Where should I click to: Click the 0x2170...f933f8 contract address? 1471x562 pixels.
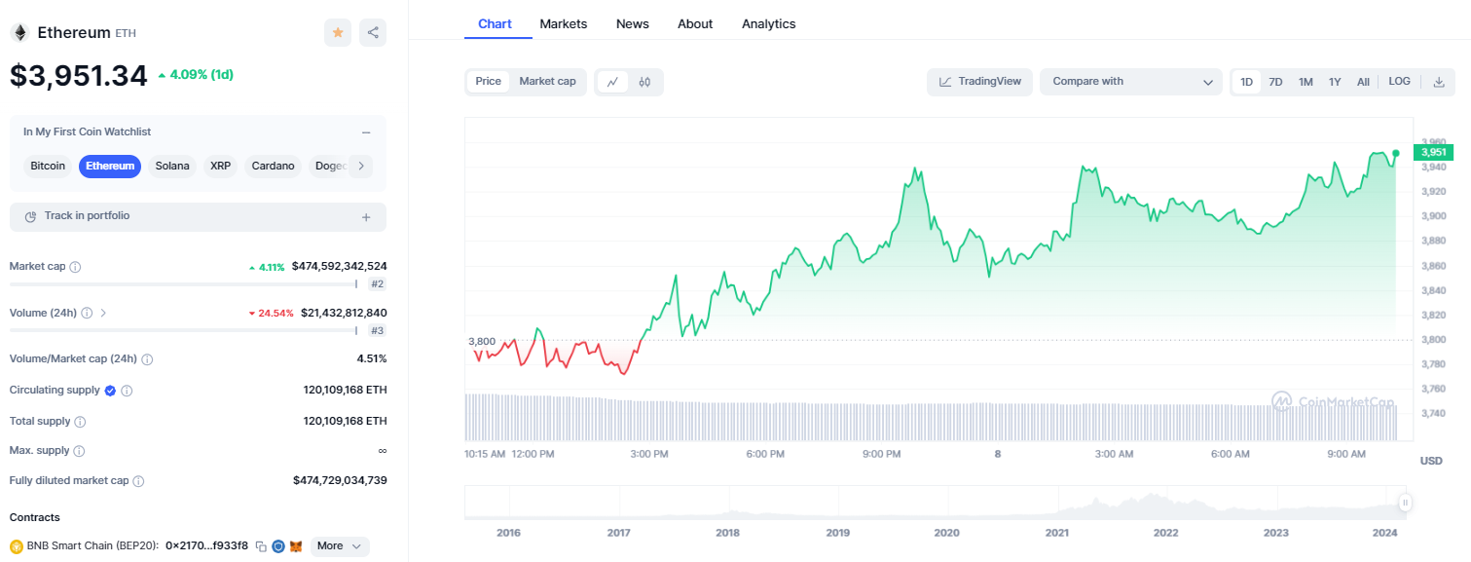pos(206,546)
